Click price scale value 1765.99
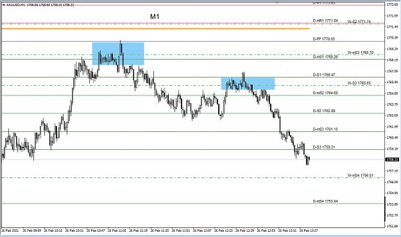Image resolution: width=401 pixels, height=237 pixels. tap(392, 82)
